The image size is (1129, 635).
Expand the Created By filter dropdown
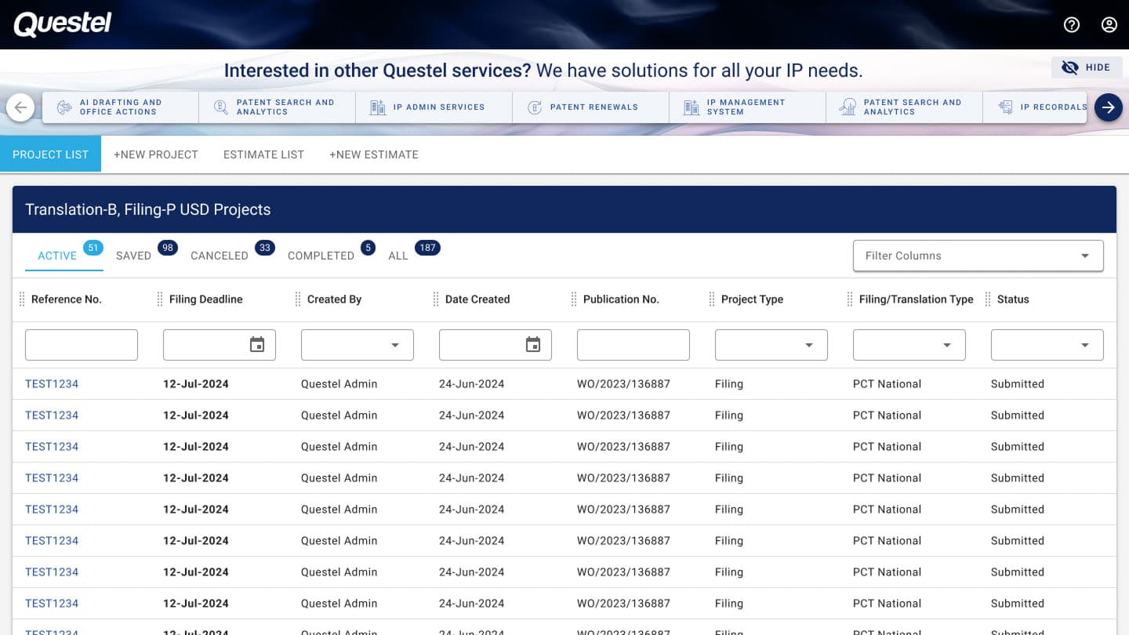coord(358,345)
